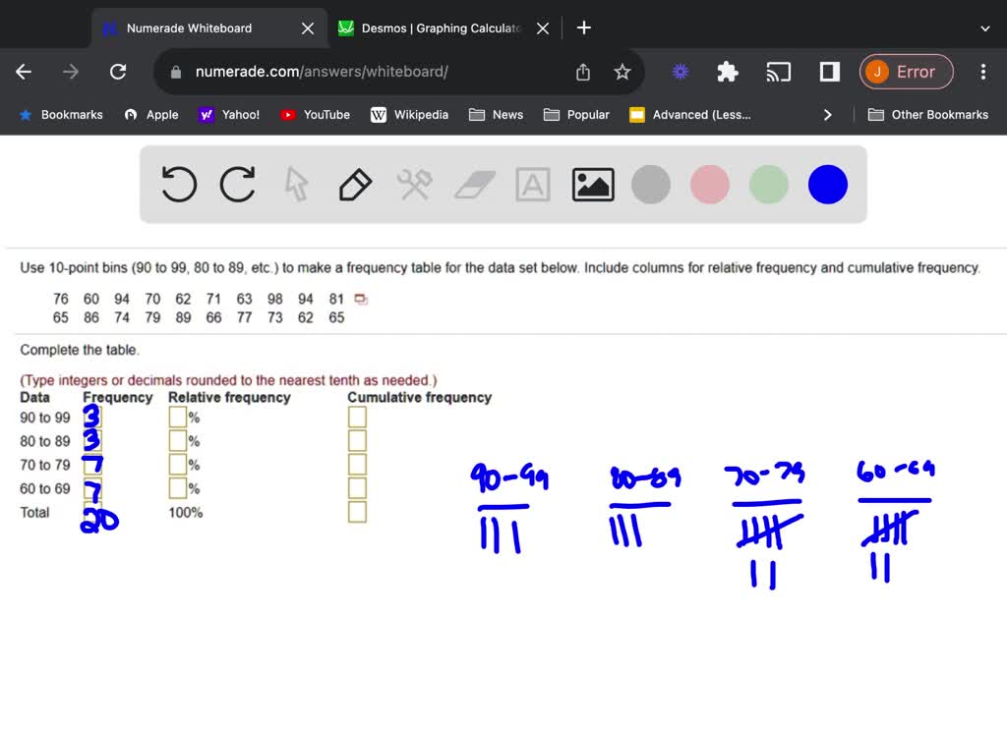Click the Error profile button
The height and width of the screenshot is (729, 1007).
906,71
